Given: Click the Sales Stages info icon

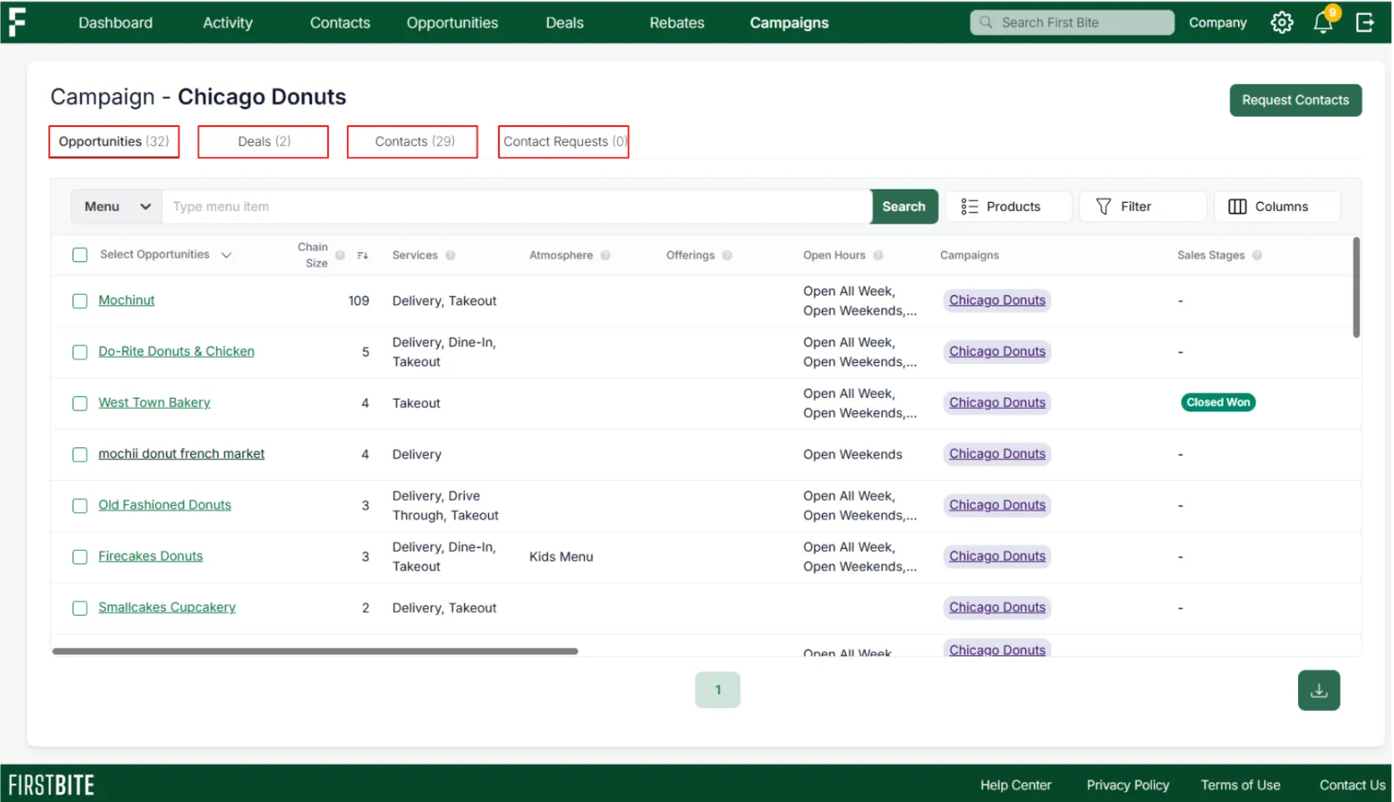Looking at the screenshot, I should coord(1259,255).
